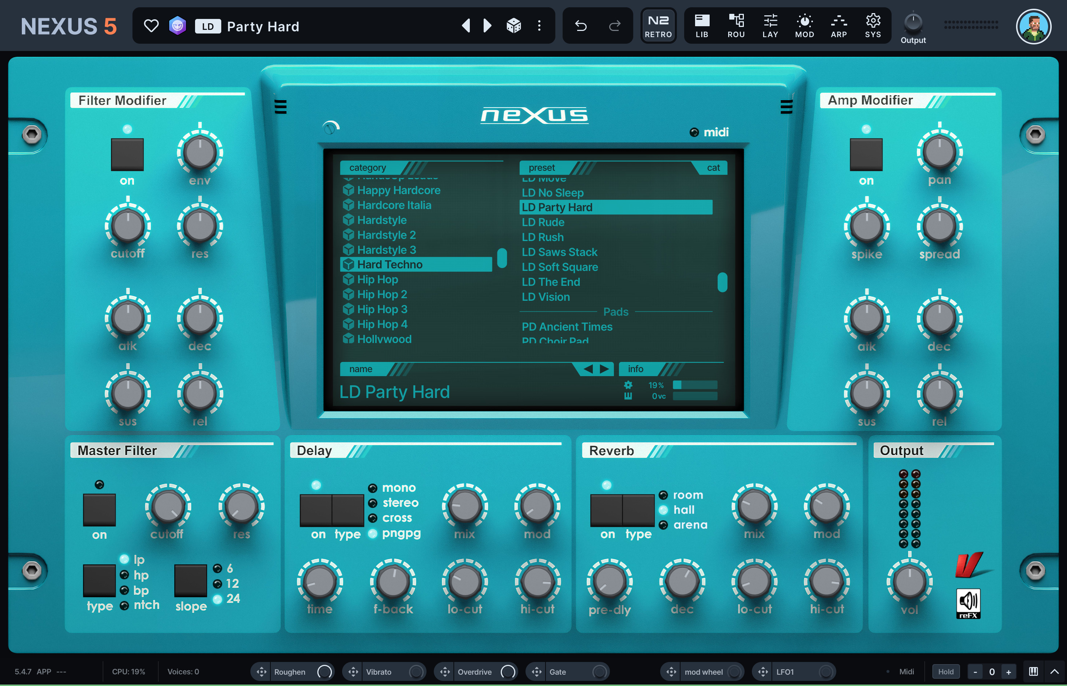Click the Output vol knob
This screenshot has height=686, width=1067.
pos(909,581)
